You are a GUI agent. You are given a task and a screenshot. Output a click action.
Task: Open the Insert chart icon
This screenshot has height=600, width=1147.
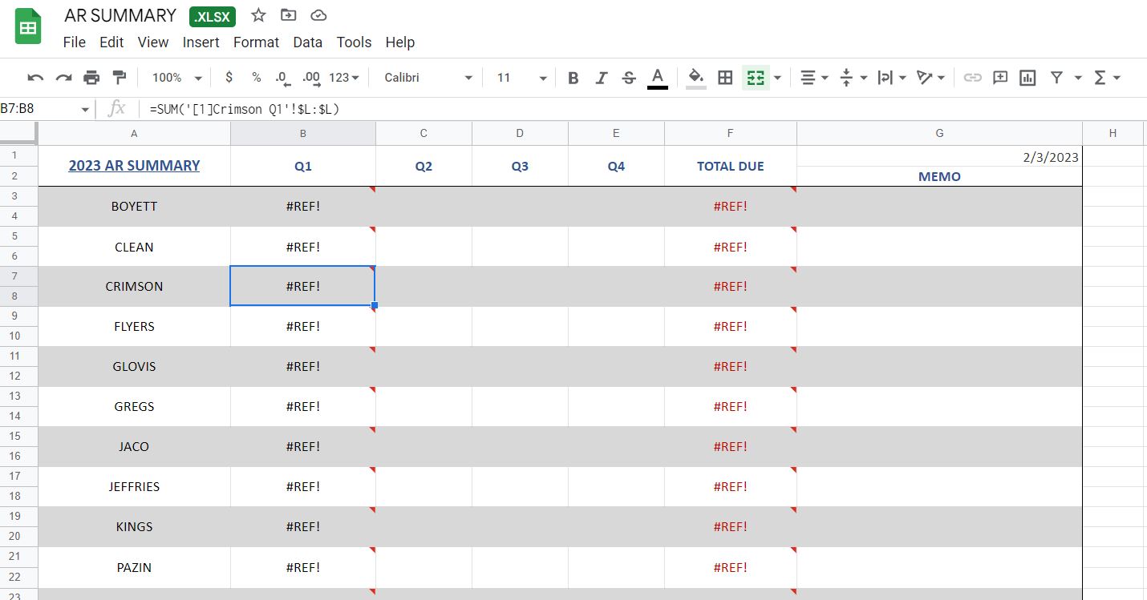click(1027, 77)
